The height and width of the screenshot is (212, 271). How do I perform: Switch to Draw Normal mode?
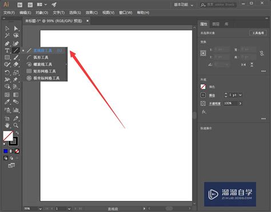(6, 158)
